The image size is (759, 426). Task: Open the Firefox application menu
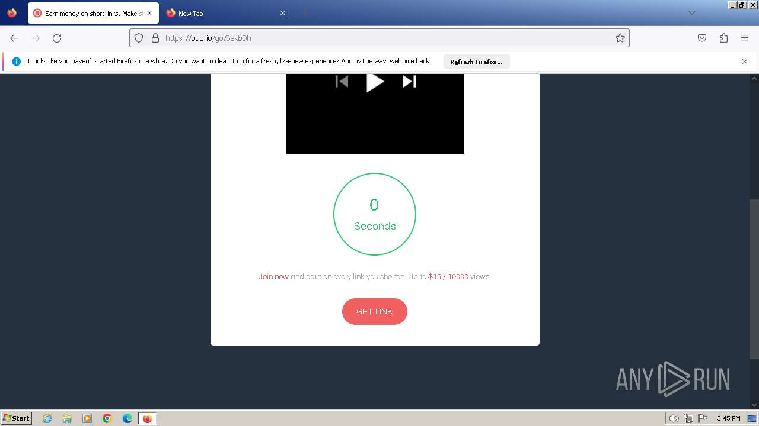(745, 38)
